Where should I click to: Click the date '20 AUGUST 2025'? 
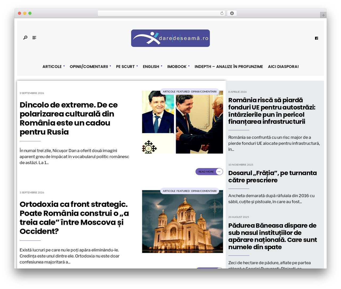pyautogui.click(x=239, y=217)
